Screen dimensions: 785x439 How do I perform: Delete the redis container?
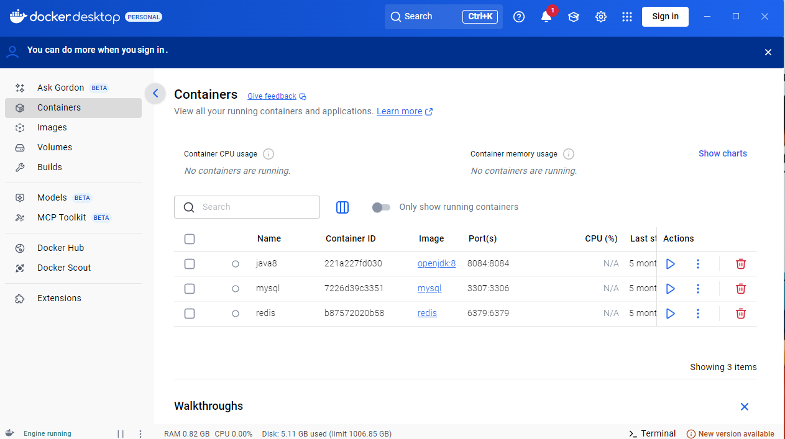741,314
